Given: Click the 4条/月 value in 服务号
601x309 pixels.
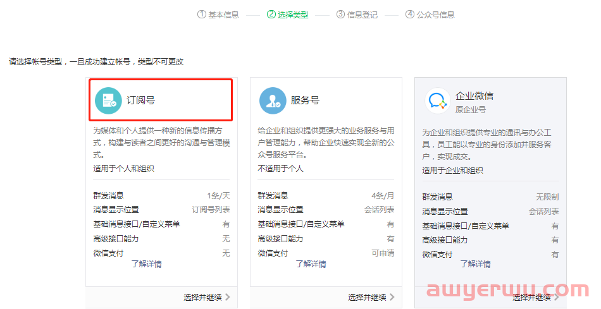Looking at the screenshot, I should click(x=383, y=196).
